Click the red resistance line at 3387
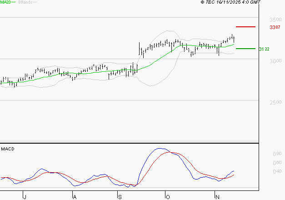Viewport: 285px width, 200px height. tap(245, 27)
